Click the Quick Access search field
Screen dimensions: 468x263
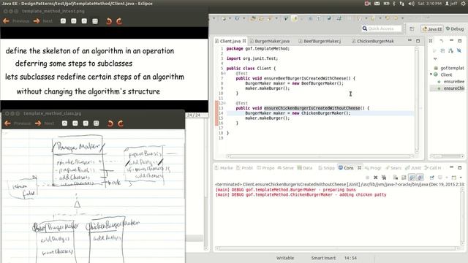[x=381, y=28]
